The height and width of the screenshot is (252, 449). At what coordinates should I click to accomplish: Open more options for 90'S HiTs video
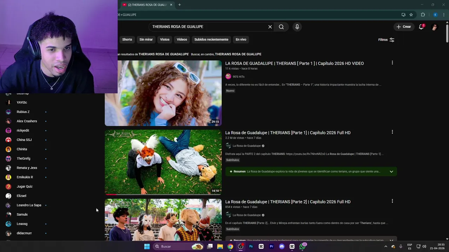pyautogui.click(x=392, y=63)
